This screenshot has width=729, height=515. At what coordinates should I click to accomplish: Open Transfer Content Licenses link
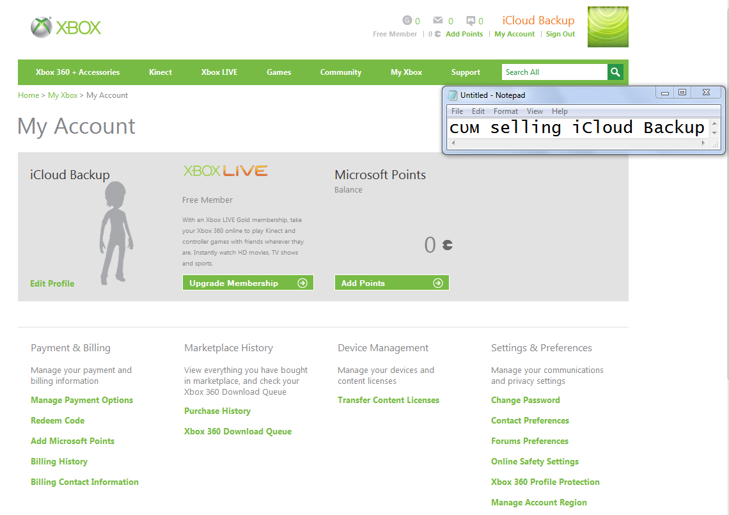388,400
